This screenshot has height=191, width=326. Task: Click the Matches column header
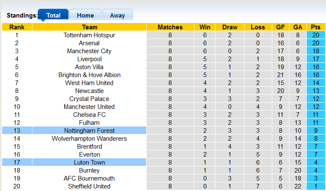170,27
